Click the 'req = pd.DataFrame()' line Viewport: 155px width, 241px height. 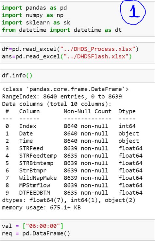click(36, 233)
